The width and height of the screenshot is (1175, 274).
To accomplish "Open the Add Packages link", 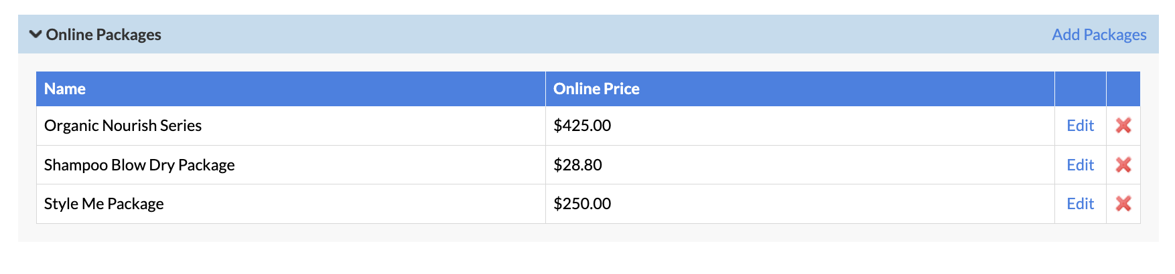I will point(1099,35).
